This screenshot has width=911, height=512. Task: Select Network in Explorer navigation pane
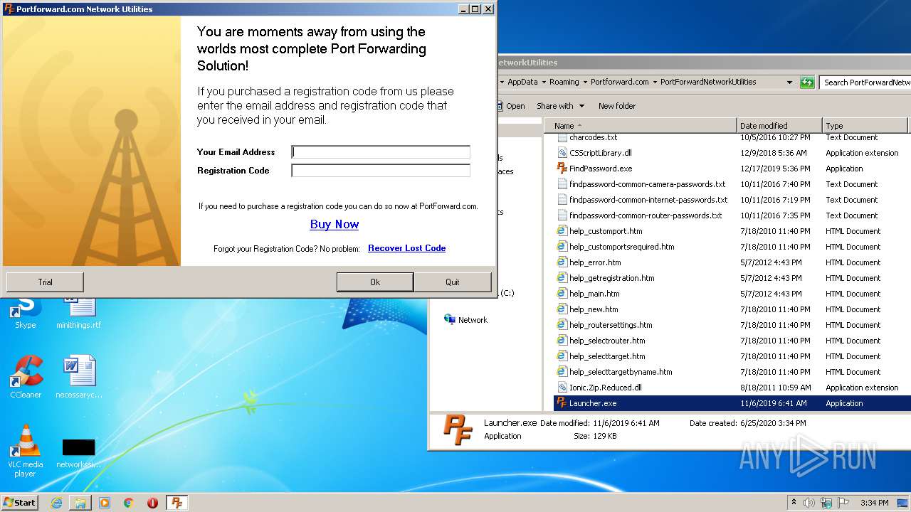473,320
